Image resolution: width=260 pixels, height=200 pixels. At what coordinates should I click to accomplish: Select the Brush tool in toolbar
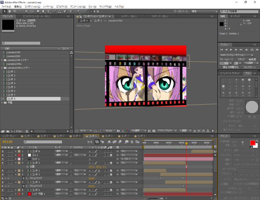[x=55, y=11]
